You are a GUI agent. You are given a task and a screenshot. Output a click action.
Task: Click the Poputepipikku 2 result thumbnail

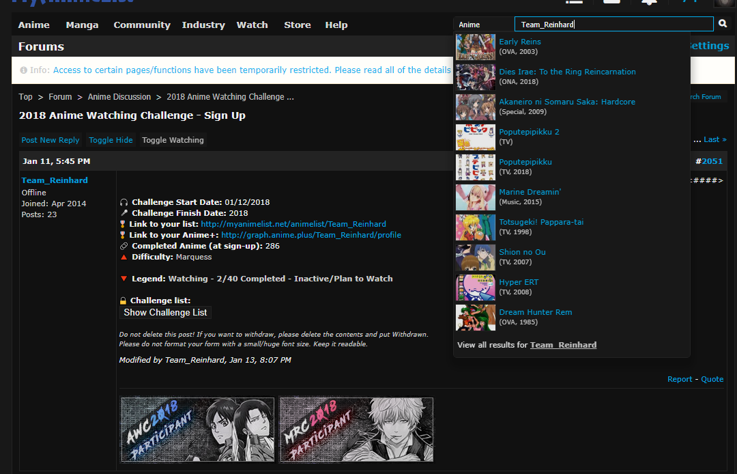click(475, 137)
